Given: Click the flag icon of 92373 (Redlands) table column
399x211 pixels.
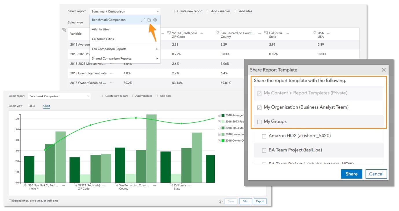Looking at the screenshot, I should (169, 33).
